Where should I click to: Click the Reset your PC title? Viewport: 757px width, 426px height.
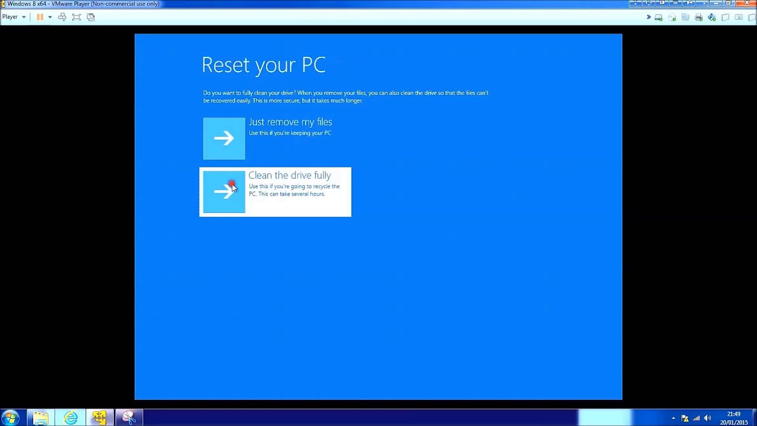coord(264,64)
